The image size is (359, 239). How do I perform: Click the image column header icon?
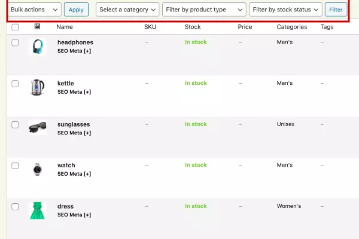37,26
